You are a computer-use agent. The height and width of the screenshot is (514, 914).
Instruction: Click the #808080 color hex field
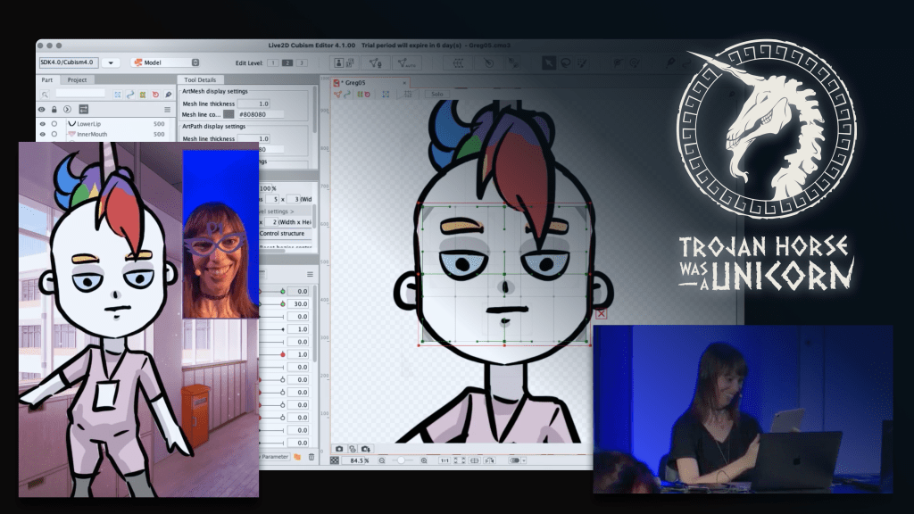click(x=261, y=114)
